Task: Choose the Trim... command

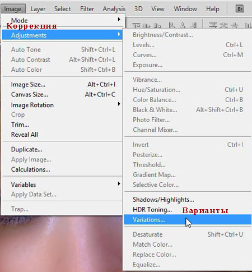Action: pos(62,125)
